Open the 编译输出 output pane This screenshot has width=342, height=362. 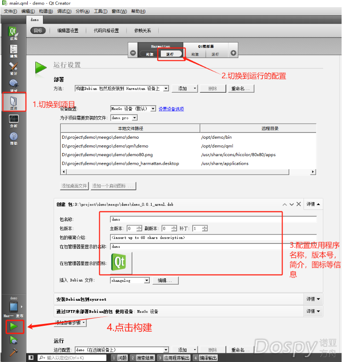click(x=205, y=358)
